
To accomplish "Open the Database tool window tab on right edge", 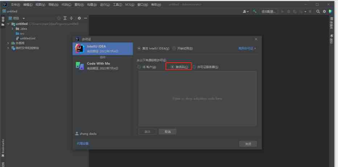I will 331,23.
